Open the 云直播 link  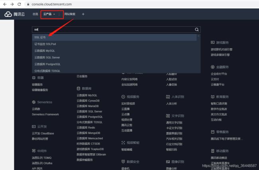[126, 109]
